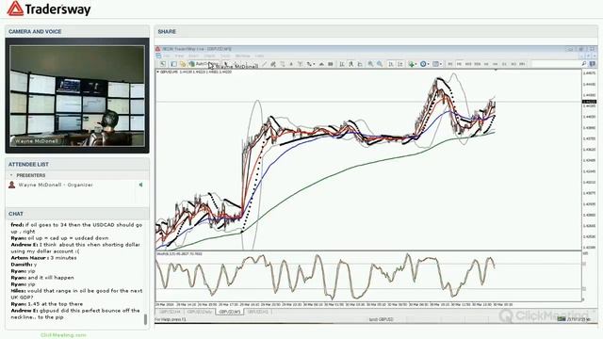603x339 pixels.
Task: Zoom out on the GBPUSD chart
Action: 380,64
